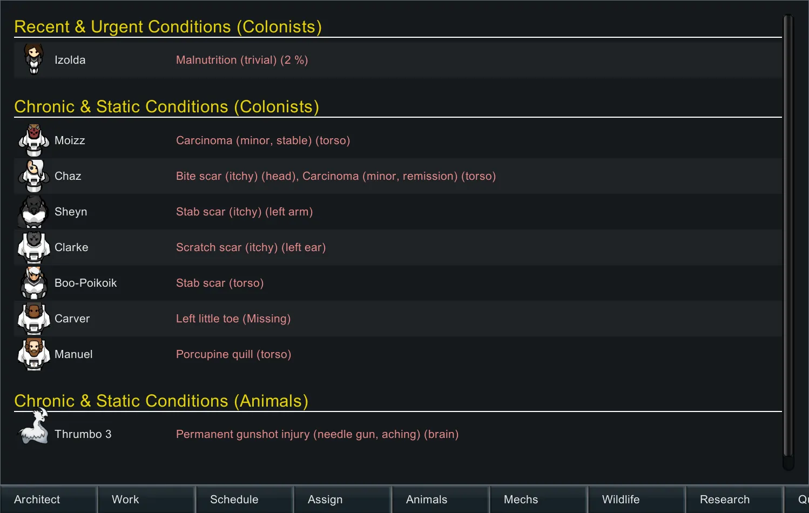Select Manuel's portrait icon
The height and width of the screenshot is (513, 809).
coord(34,354)
